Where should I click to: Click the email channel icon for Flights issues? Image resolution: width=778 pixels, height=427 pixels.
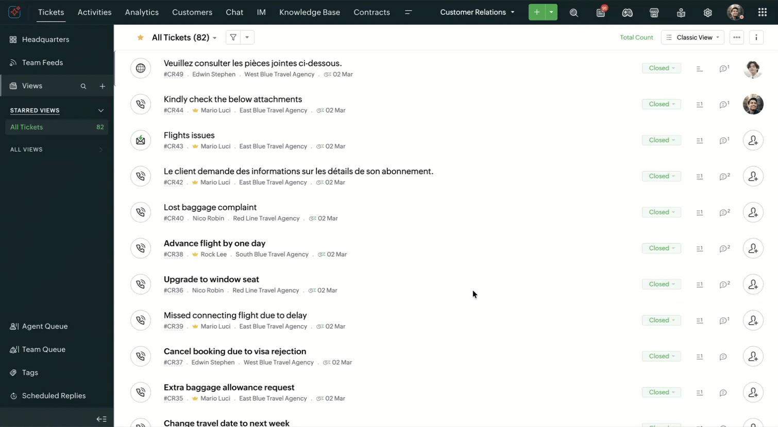tap(140, 140)
